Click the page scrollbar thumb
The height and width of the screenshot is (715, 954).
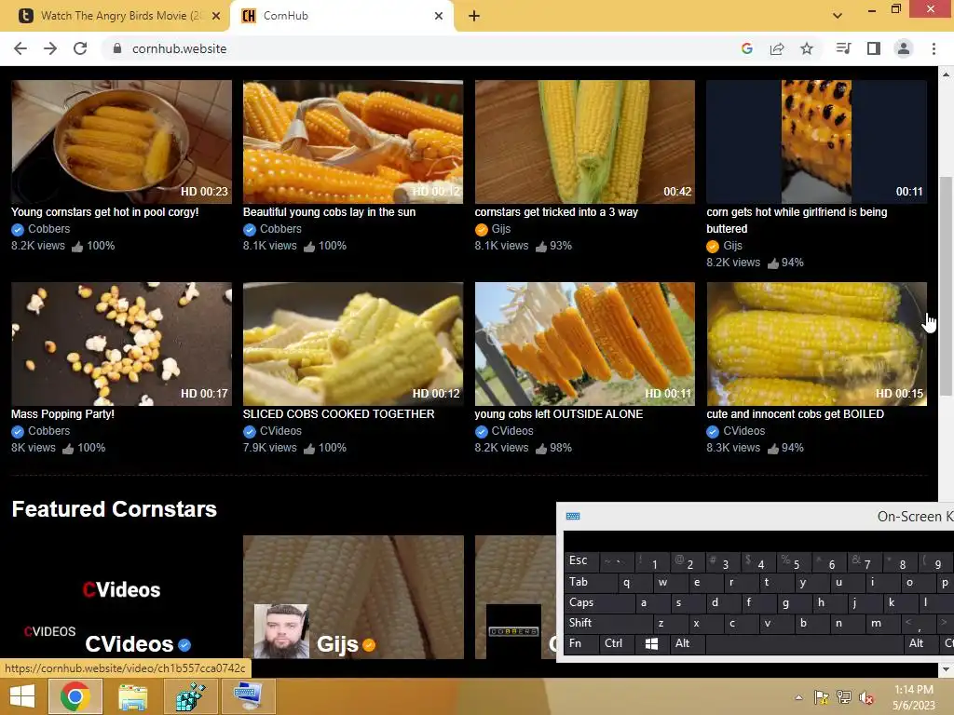point(946,286)
